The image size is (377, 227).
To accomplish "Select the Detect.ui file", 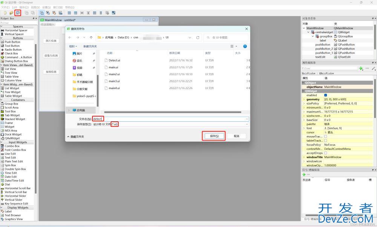I will point(115,60).
